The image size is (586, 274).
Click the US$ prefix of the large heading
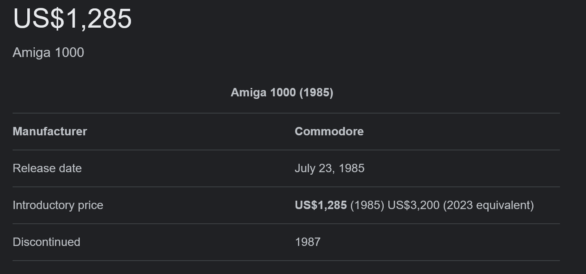coord(39,19)
